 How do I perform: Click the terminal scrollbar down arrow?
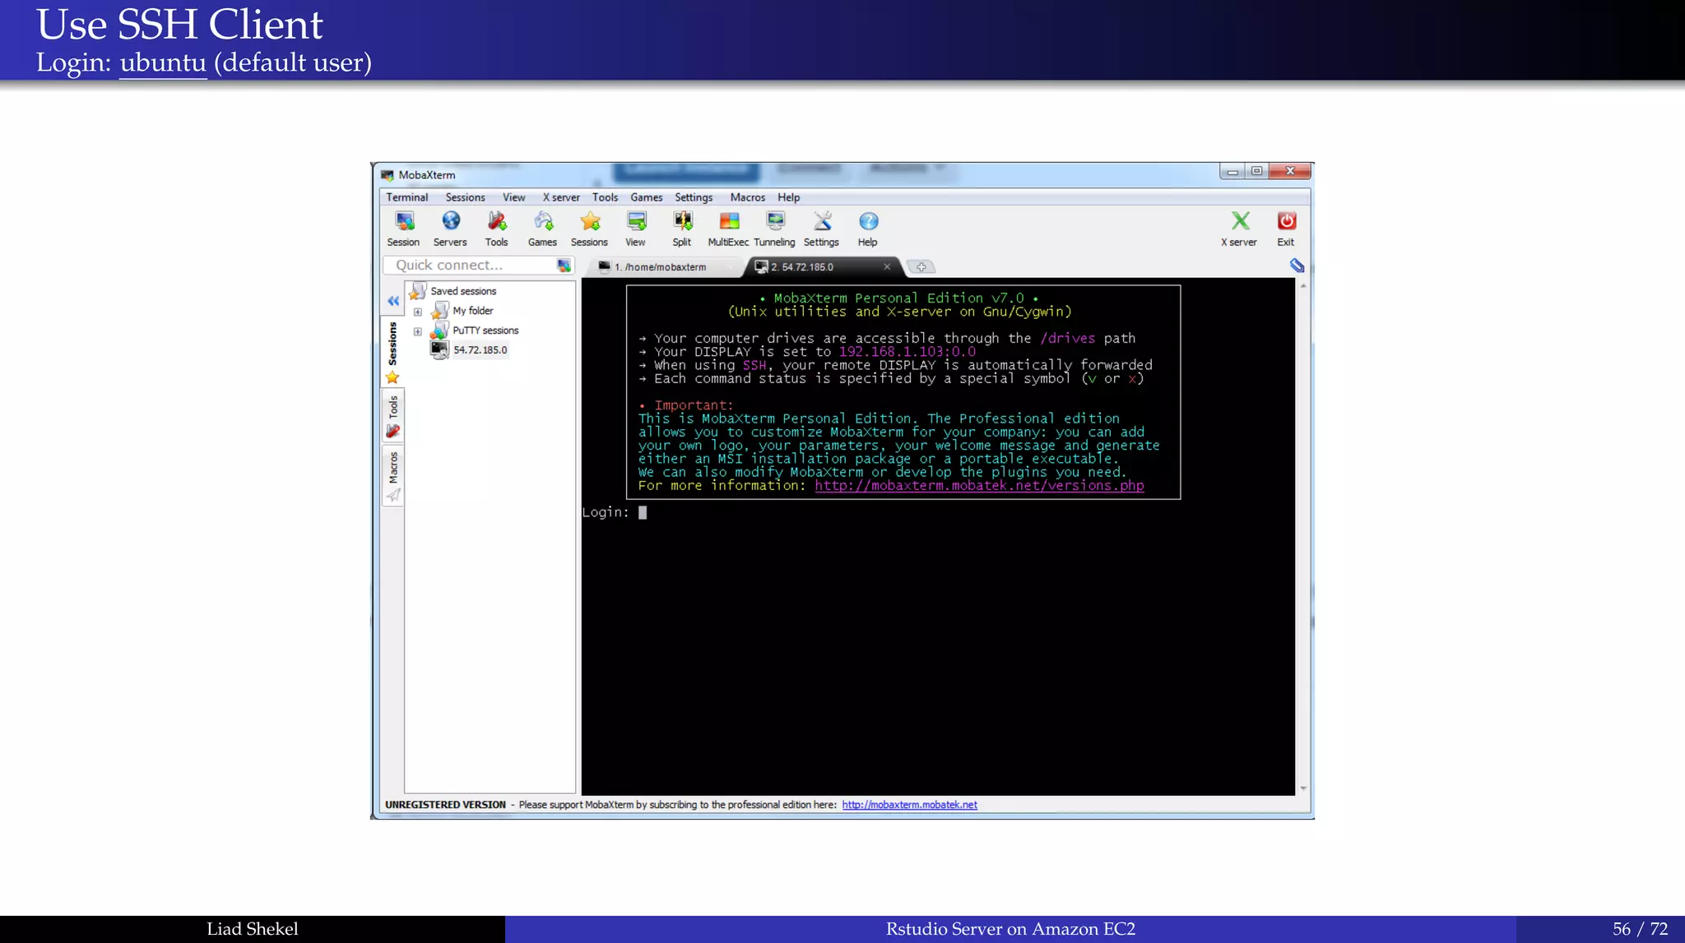1303,789
